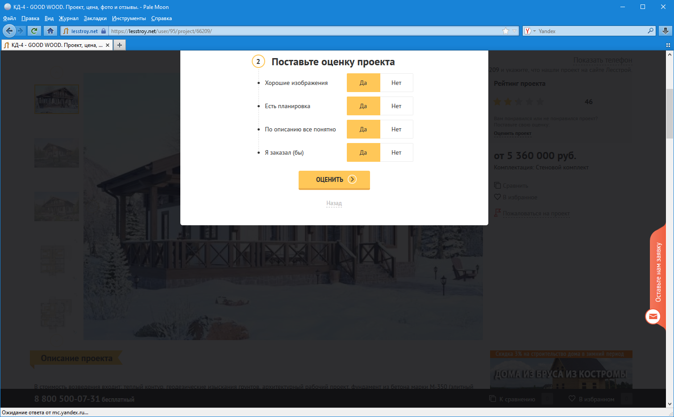674x417 pixels.
Task: Open the Справка menu
Action: [x=162, y=18]
